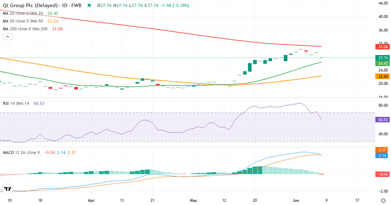Select the MA 200 indicator legend
391x205 pixels.
[25, 29]
